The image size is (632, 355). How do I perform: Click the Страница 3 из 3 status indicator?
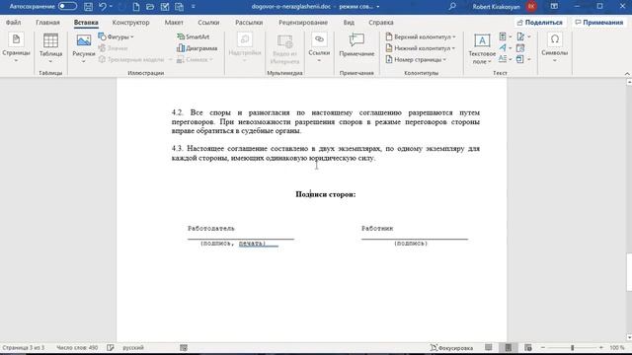point(24,347)
